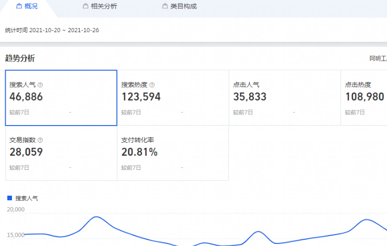Toggle the 搜索人气 chart legend swatch

pos(10,198)
